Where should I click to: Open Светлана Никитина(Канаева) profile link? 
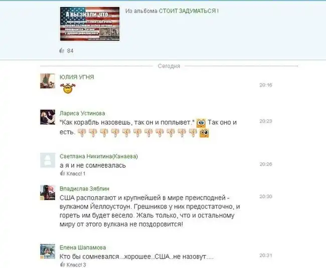99,156
